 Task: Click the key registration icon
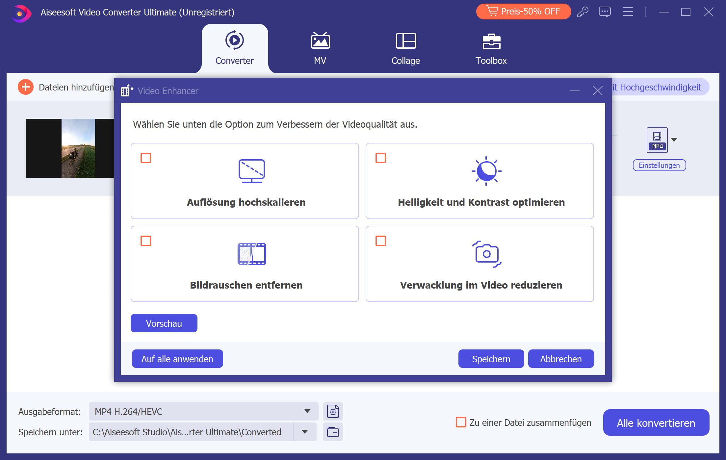pyautogui.click(x=583, y=12)
